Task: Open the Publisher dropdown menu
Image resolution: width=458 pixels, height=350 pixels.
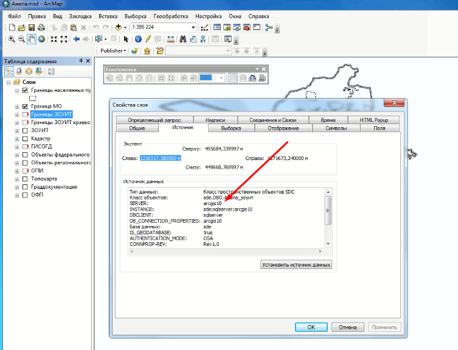Action: point(113,51)
